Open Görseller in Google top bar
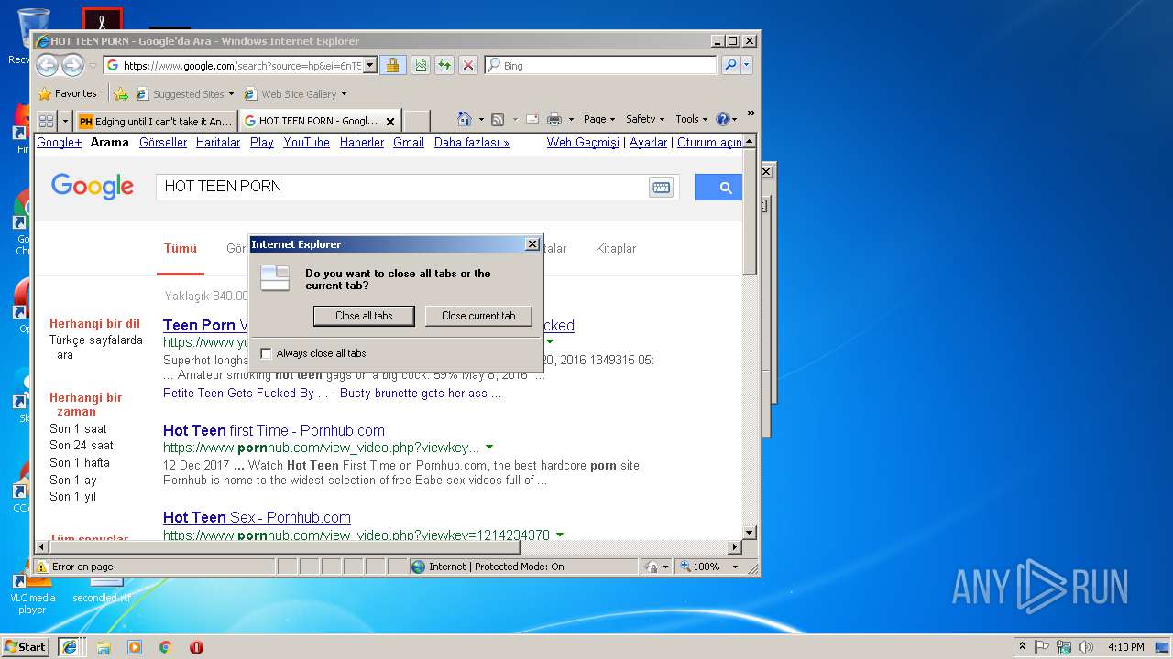This screenshot has width=1173, height=659. 163,143
